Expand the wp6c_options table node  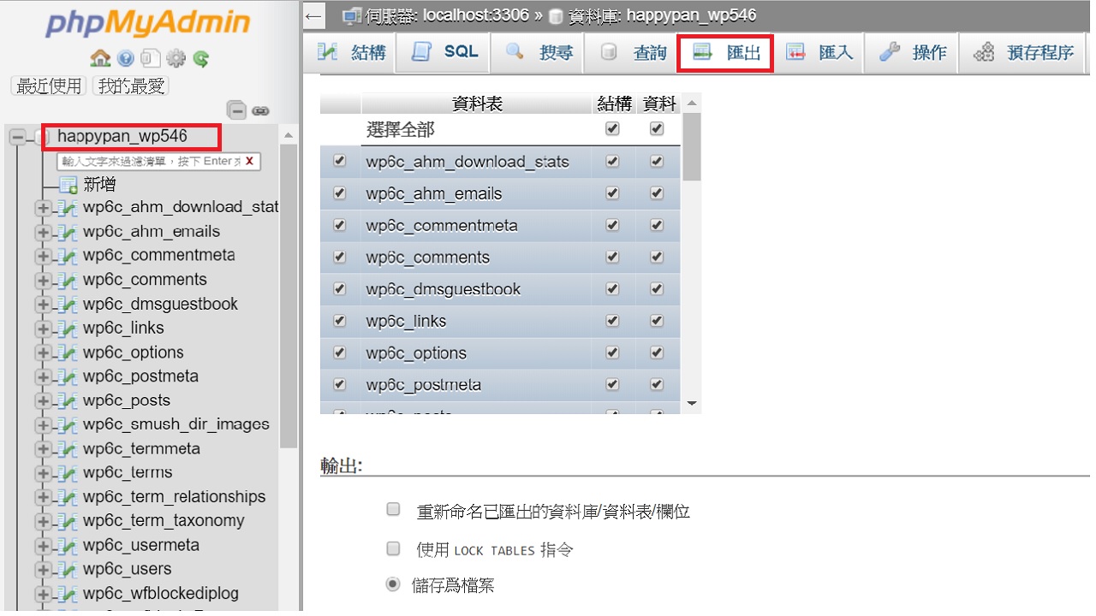point(43,352)
